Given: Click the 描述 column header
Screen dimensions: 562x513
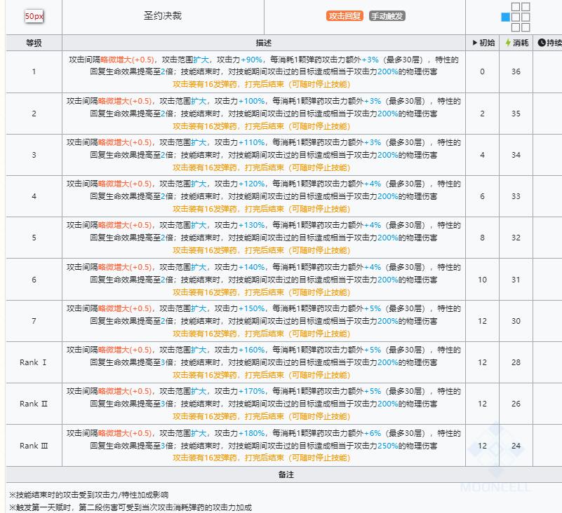Looking at the screenshot, I should click(263, 43).
